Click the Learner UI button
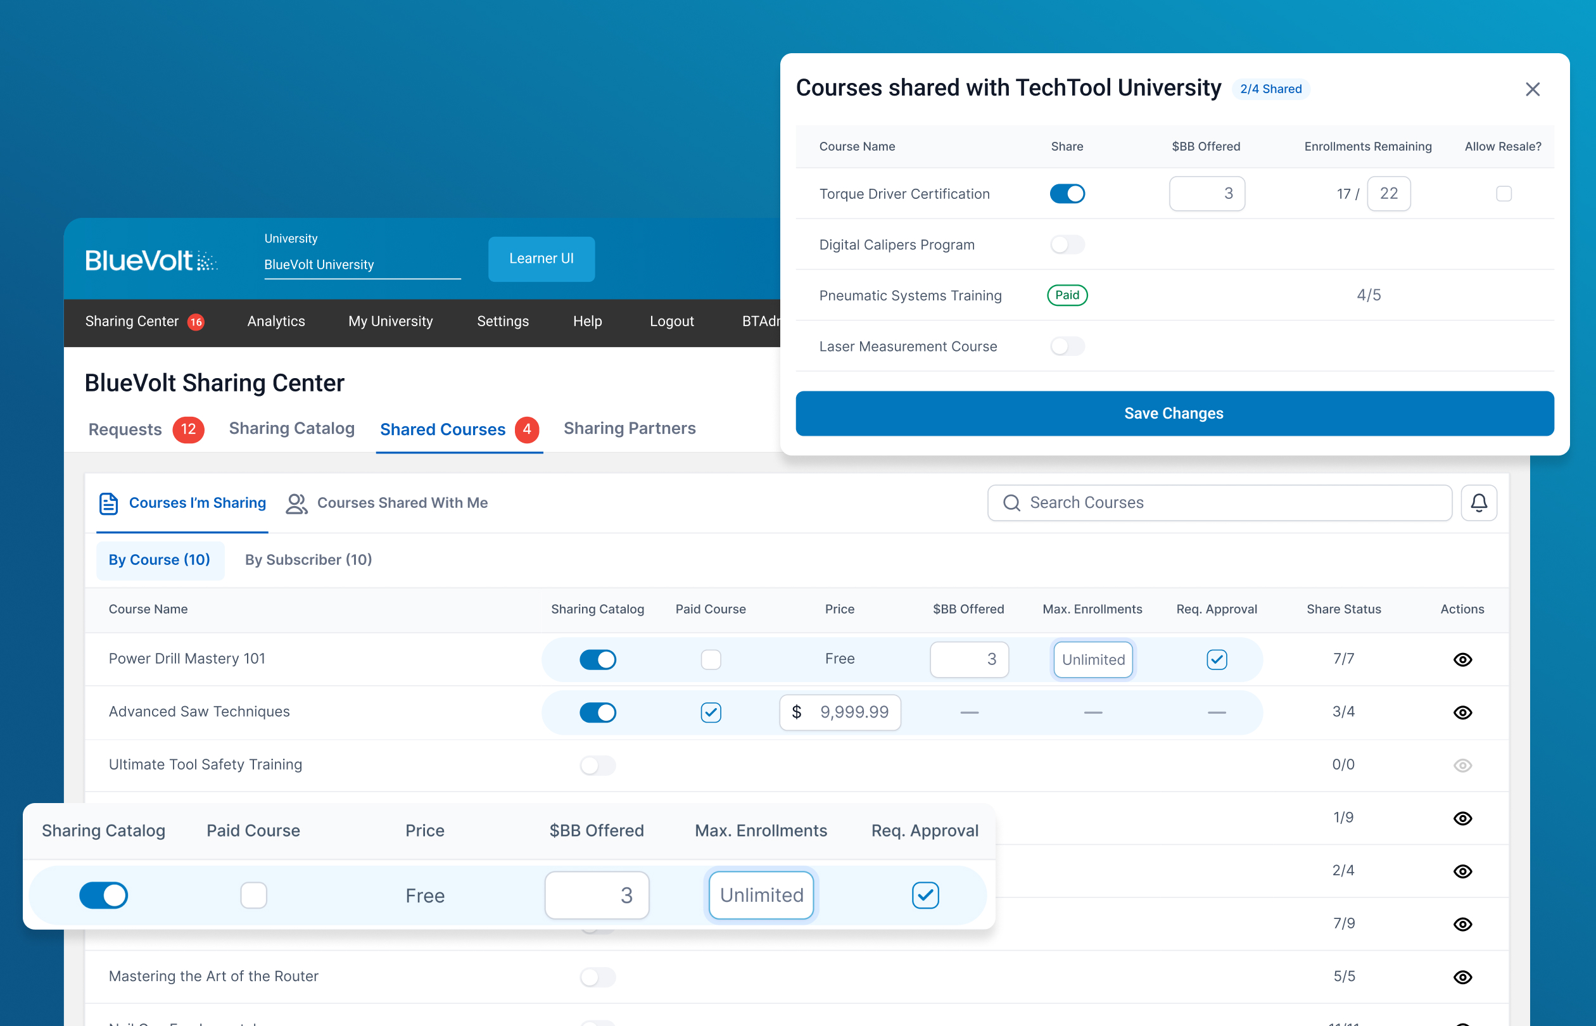Screen dimensions: 1596x1026 541,259
